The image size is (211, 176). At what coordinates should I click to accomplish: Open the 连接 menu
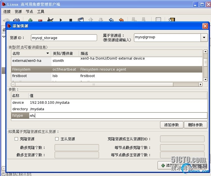7,12
